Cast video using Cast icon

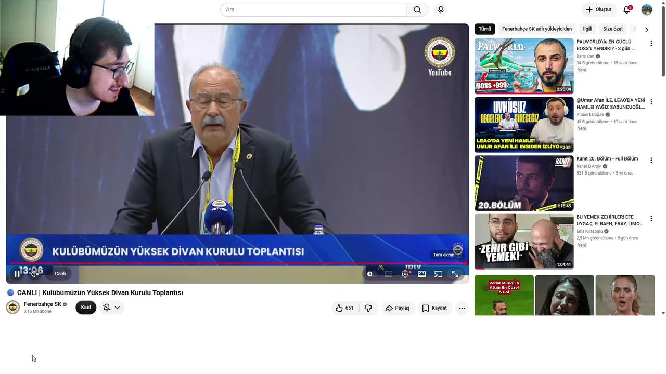click(x=439, y=274)
